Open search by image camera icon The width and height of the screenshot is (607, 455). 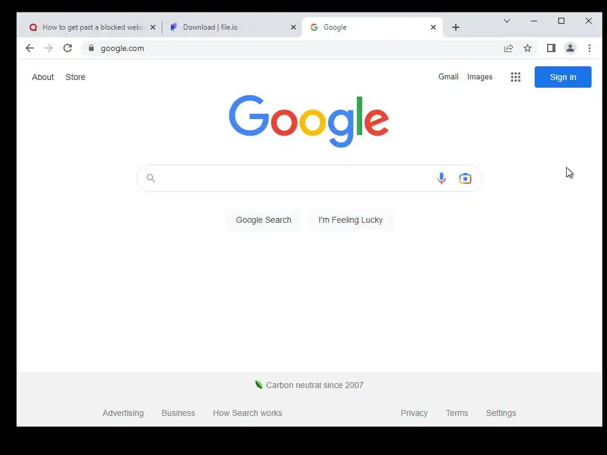465,178
